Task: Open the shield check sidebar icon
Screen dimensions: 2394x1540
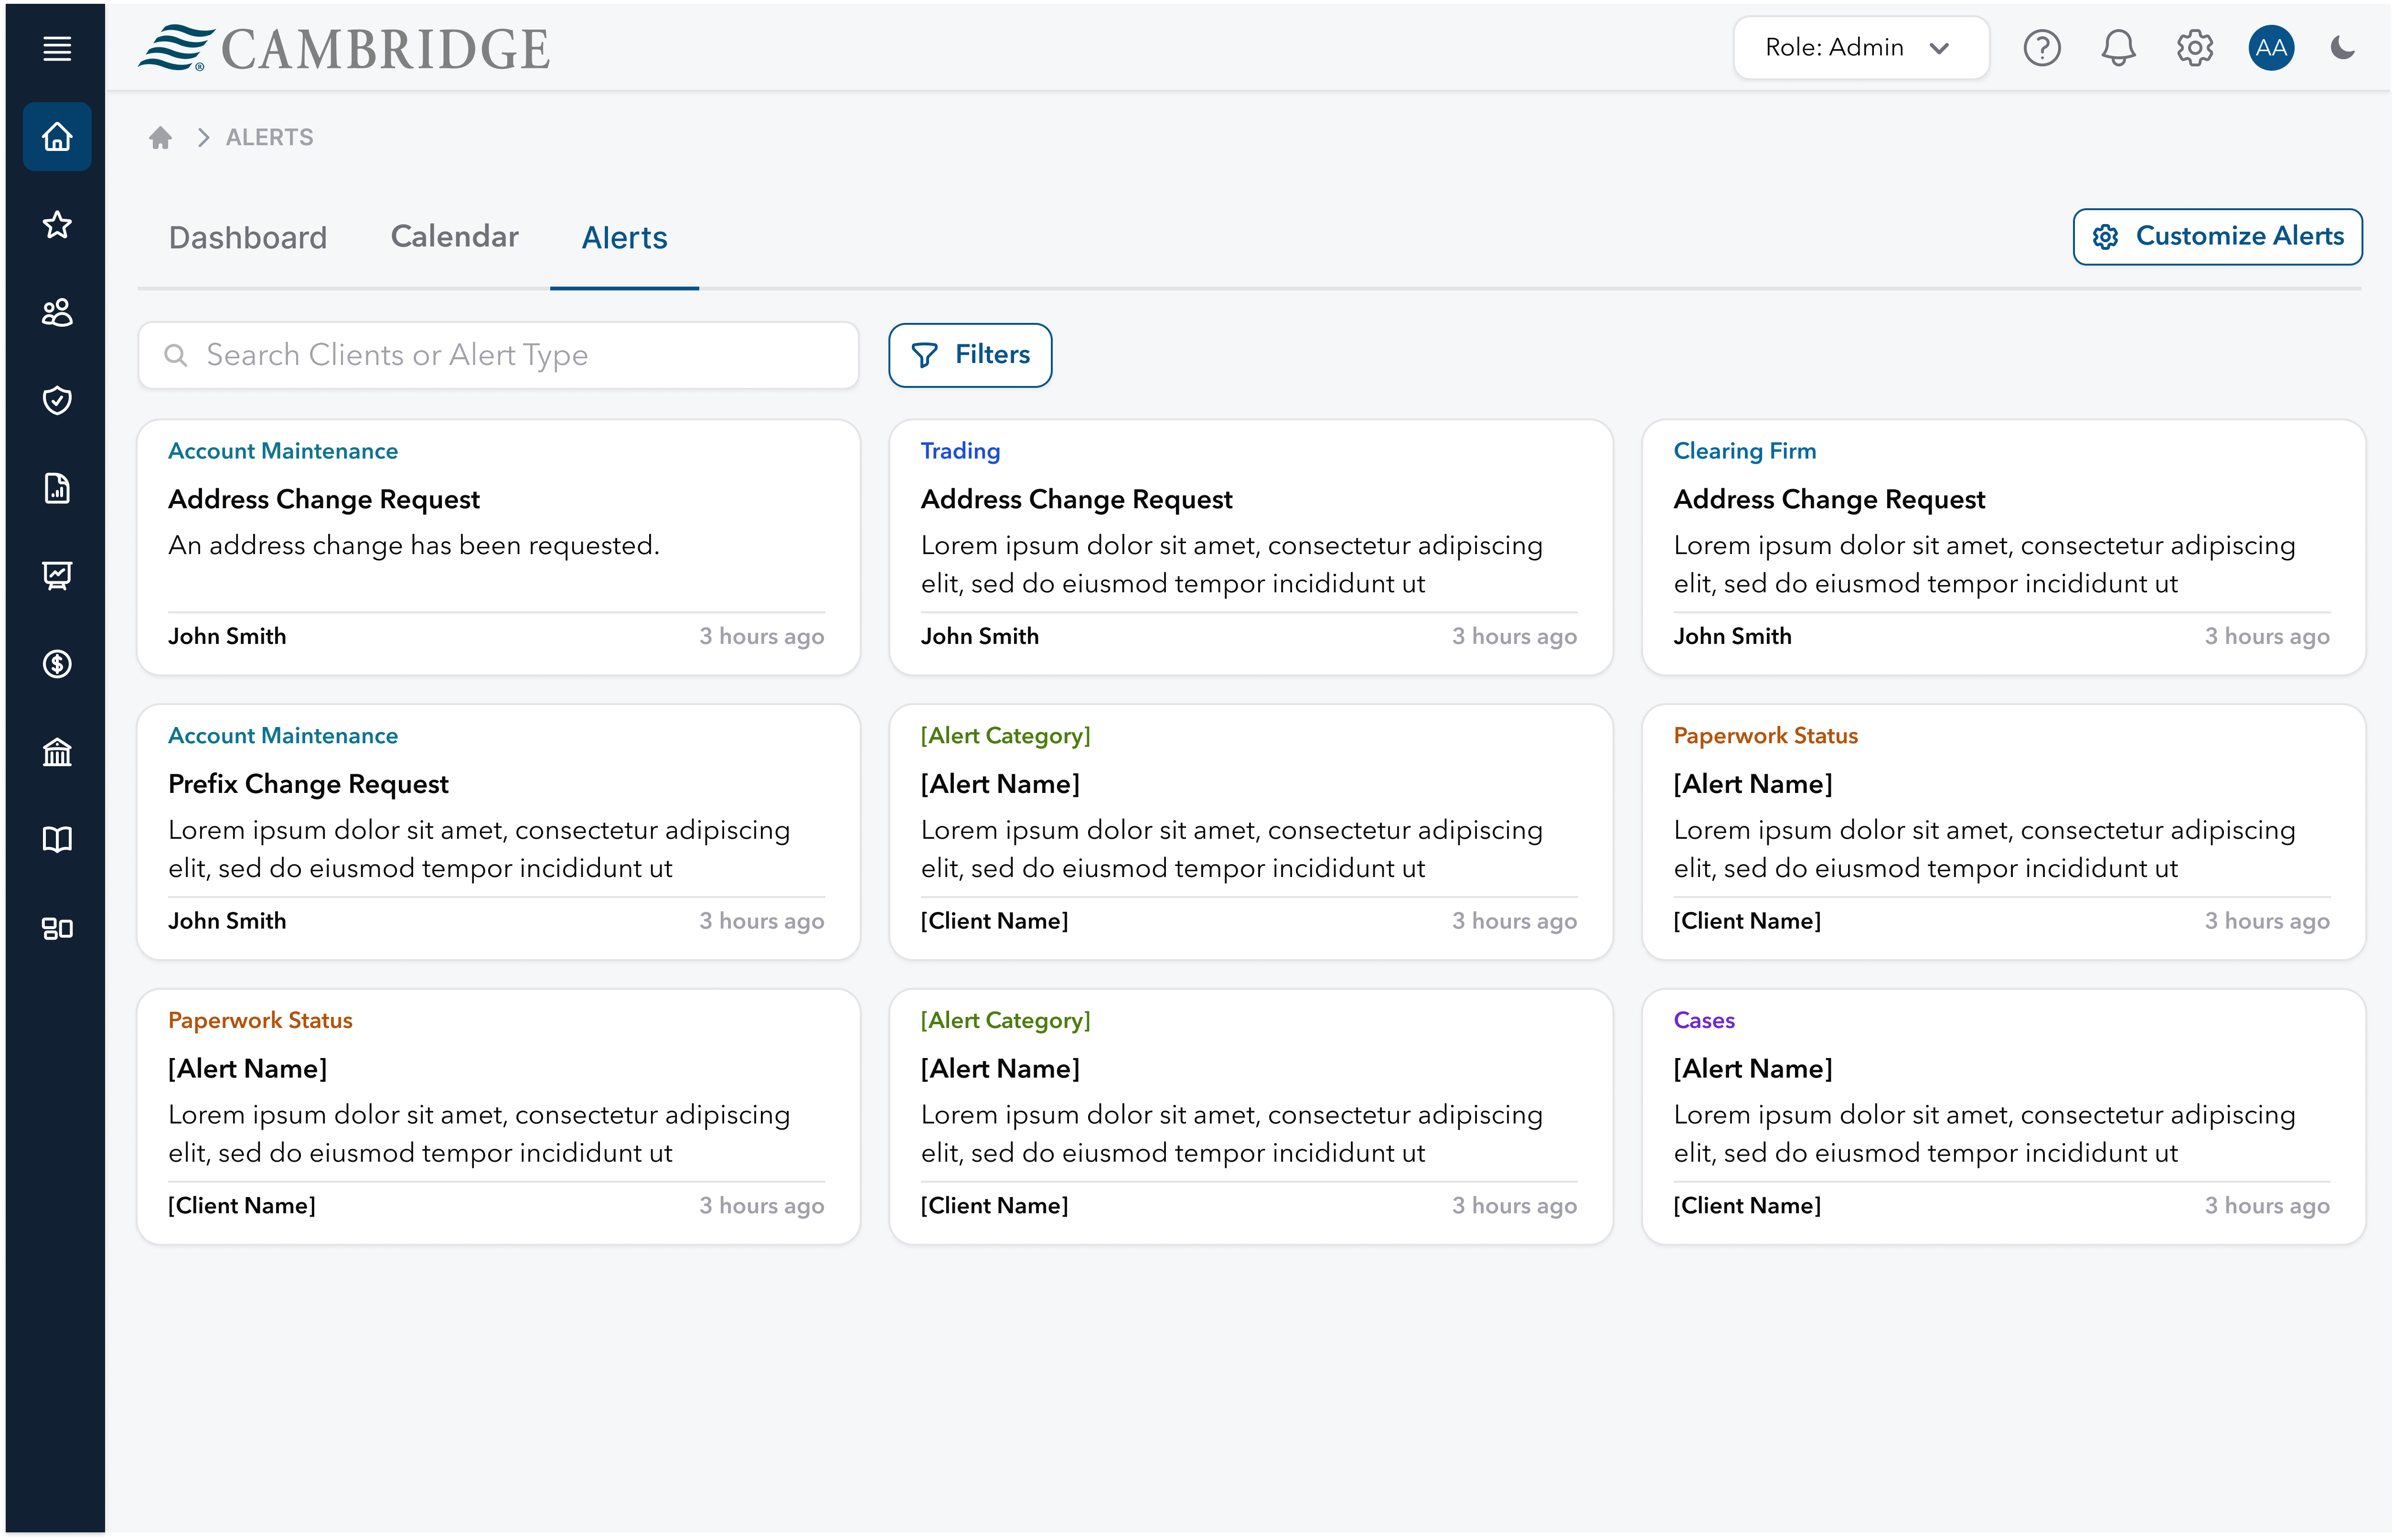Action: [x=57, y=400]
